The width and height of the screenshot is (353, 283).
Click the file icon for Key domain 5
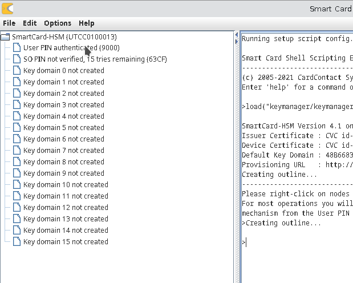(x=17, y=128)
